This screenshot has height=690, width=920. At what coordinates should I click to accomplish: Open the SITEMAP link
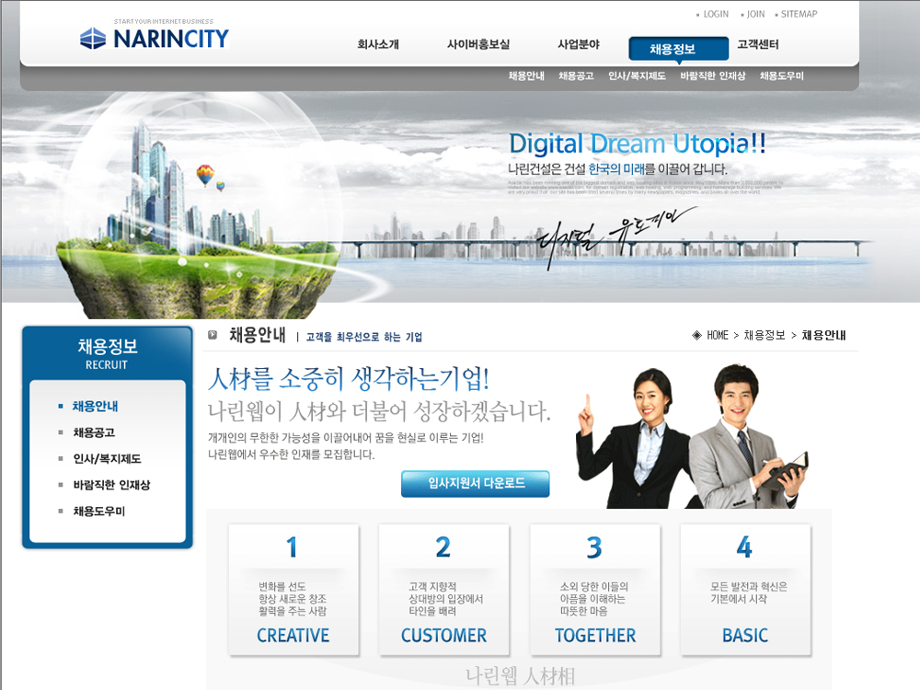pyautogui.click(x=799, y=15)
